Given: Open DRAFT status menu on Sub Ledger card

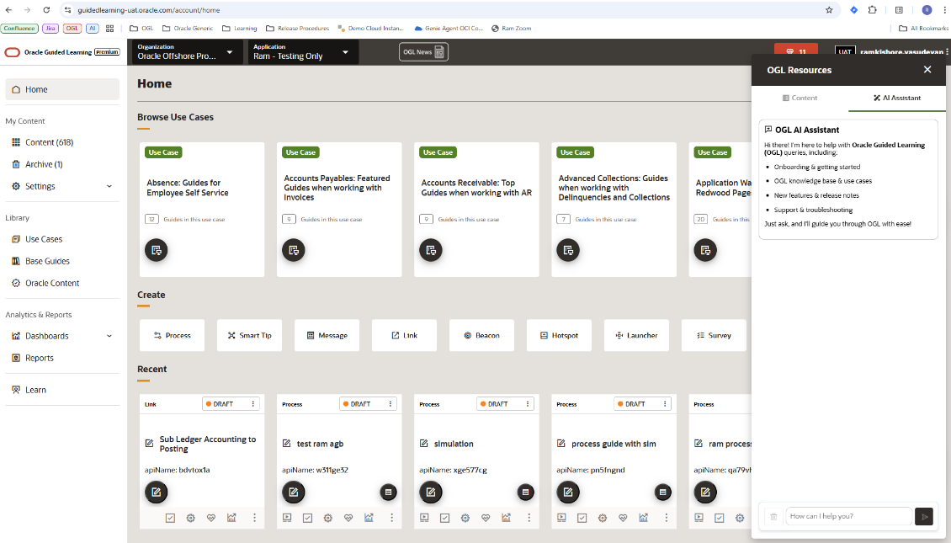Looking at the screenshot, I should tap(231, 404).
